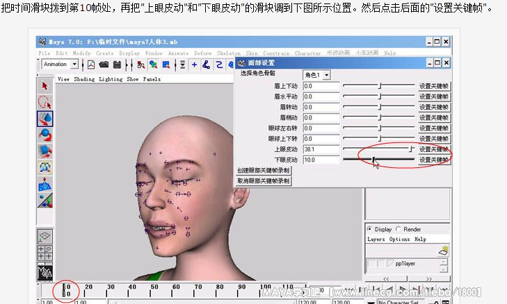Pick the Select arrow tool in toolbox
The image size is (507, 304).
pyautogui.click(x=45, y=86)
